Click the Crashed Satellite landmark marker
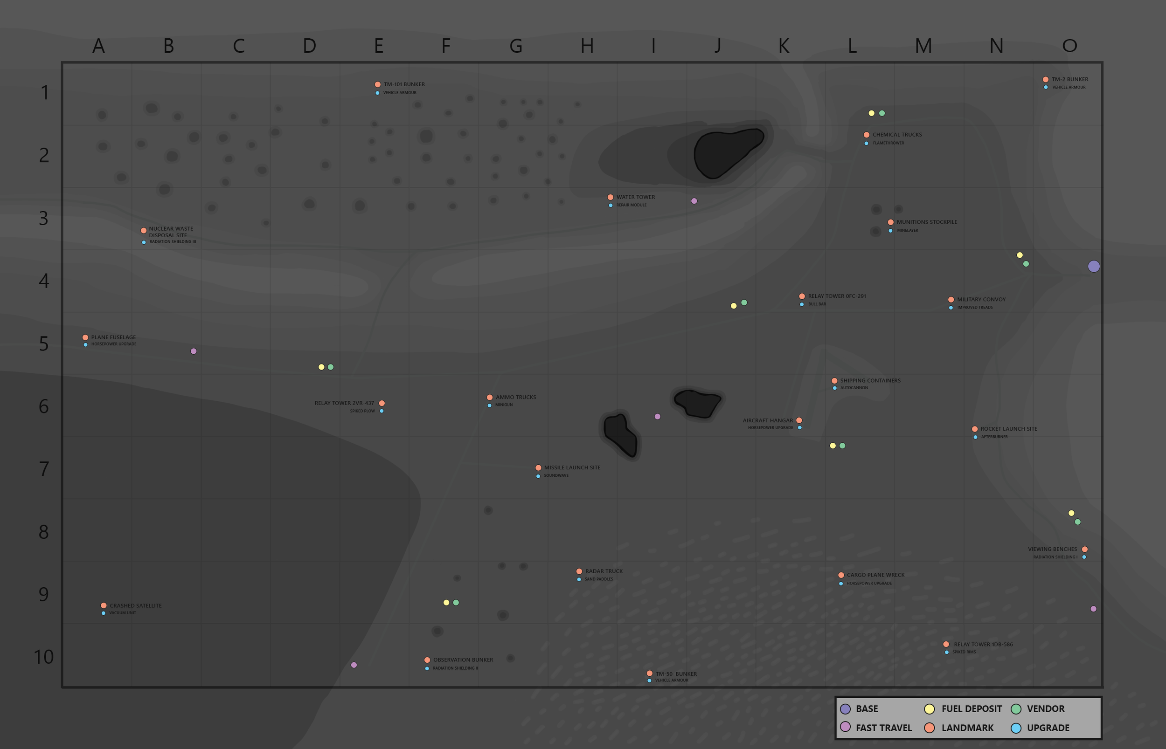This screenshot has height=749, width=1166. (104, 605)
